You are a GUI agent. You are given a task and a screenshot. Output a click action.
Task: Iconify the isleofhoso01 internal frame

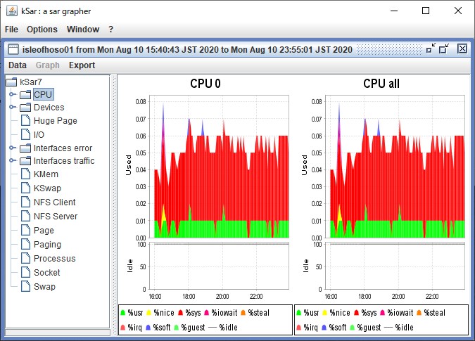point(431,49)
